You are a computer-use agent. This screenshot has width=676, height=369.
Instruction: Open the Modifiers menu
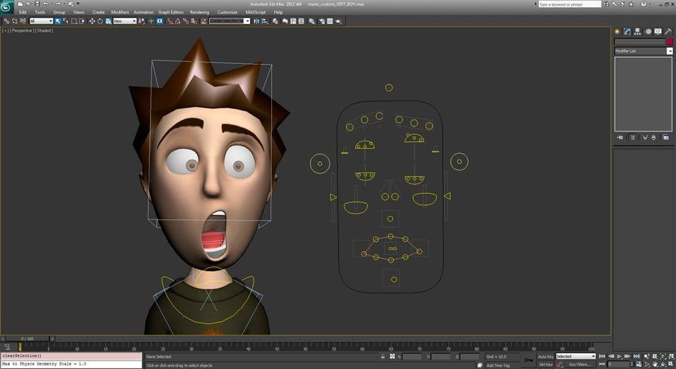coord(120,12)
